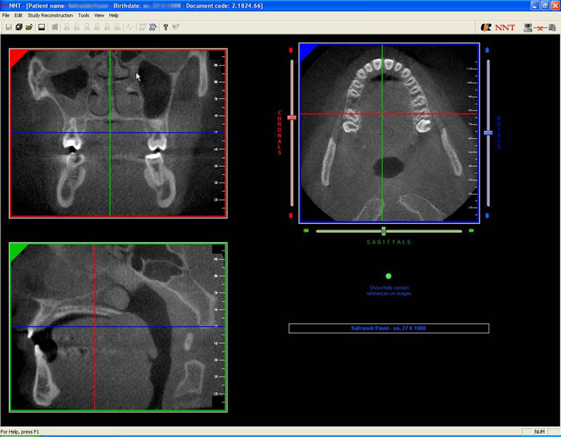The width and height of the screenshot is (561, 437).
Task: Click the blue up arrow above Axials slider
Action: tap(487, 50)
